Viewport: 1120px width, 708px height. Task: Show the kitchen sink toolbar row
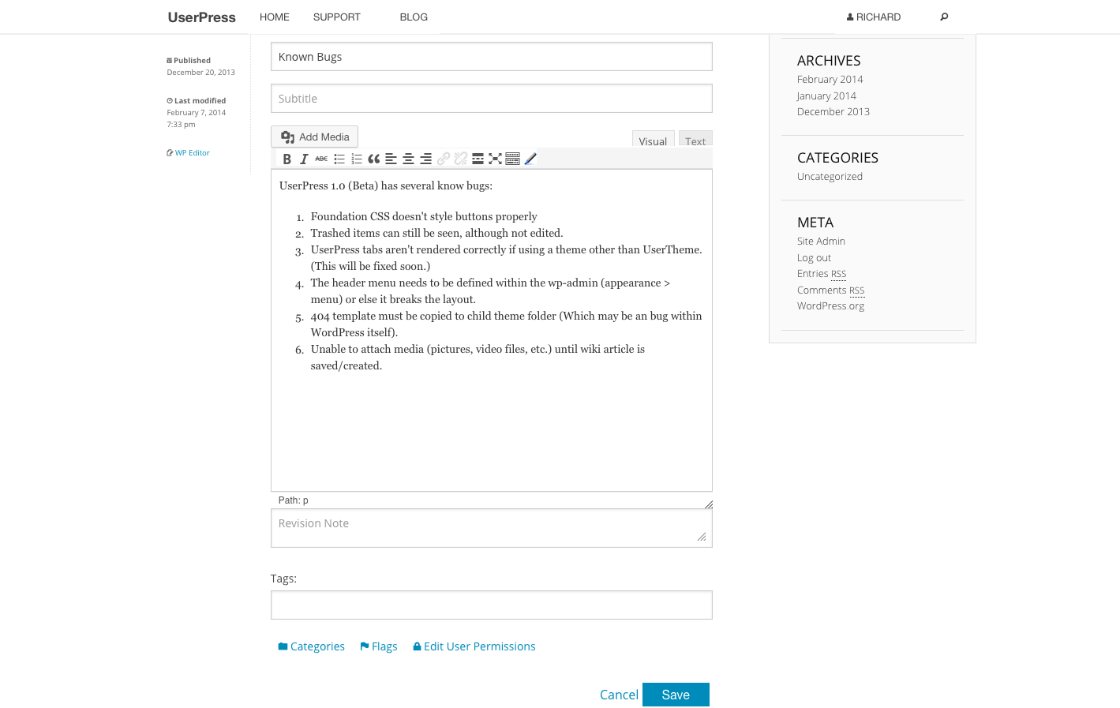coord(512,159)
